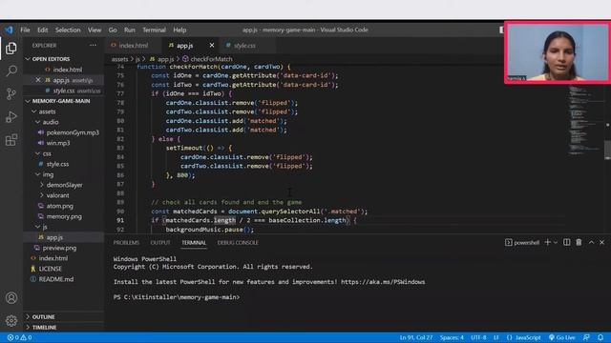Image resolution: width=611 pixels, height=343 pixels.
Task: Change indentation via Spaces: 4
Action: (x=452, y=337)
